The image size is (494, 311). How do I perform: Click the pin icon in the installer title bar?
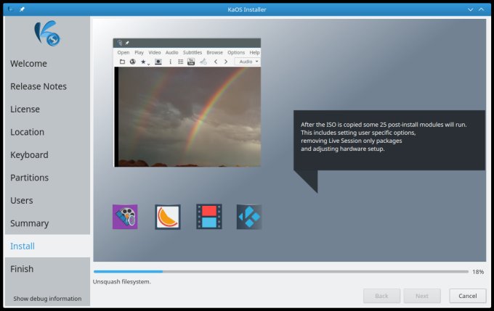click(x=22, y=9)
